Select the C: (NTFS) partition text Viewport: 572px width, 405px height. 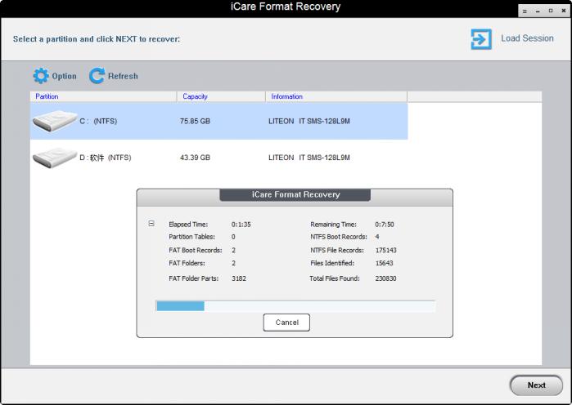[98, 121]
